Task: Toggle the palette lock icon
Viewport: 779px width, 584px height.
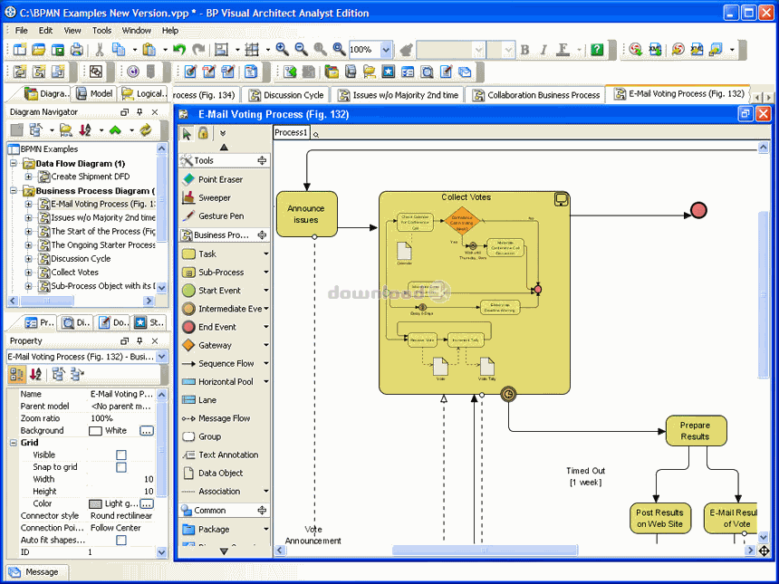Action: click(x=203, y=133)
